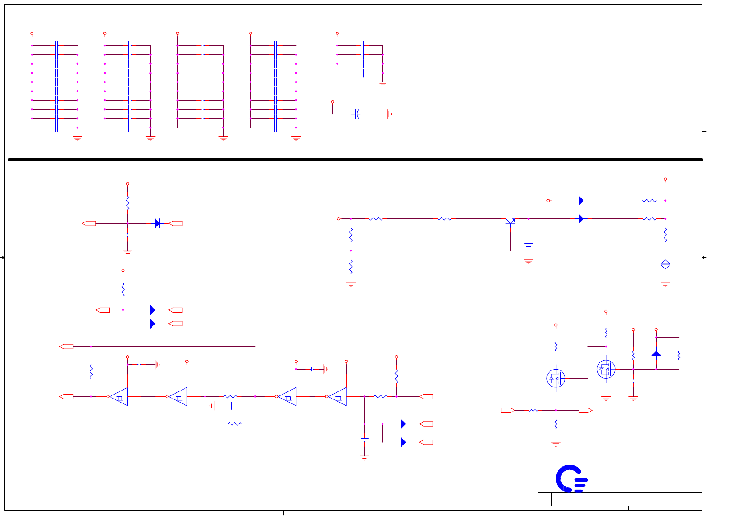Click the rightmost Schmitt-trigger inverter symbol
The image size is (751, 531).
pyautogui.click(x=337, y=396)
